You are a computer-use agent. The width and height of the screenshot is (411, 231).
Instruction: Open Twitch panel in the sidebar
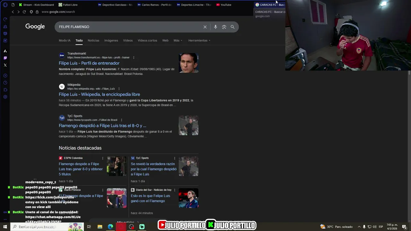tap(5, 58)
